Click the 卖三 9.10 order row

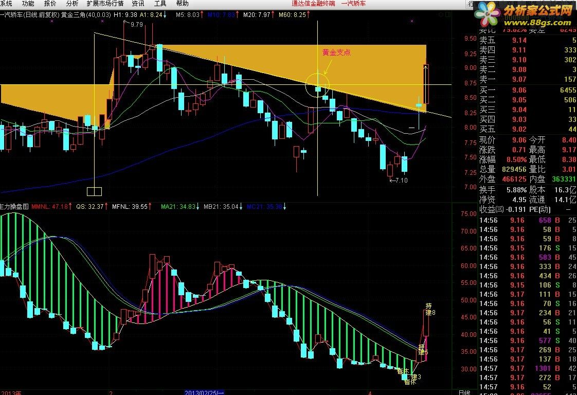527,60
